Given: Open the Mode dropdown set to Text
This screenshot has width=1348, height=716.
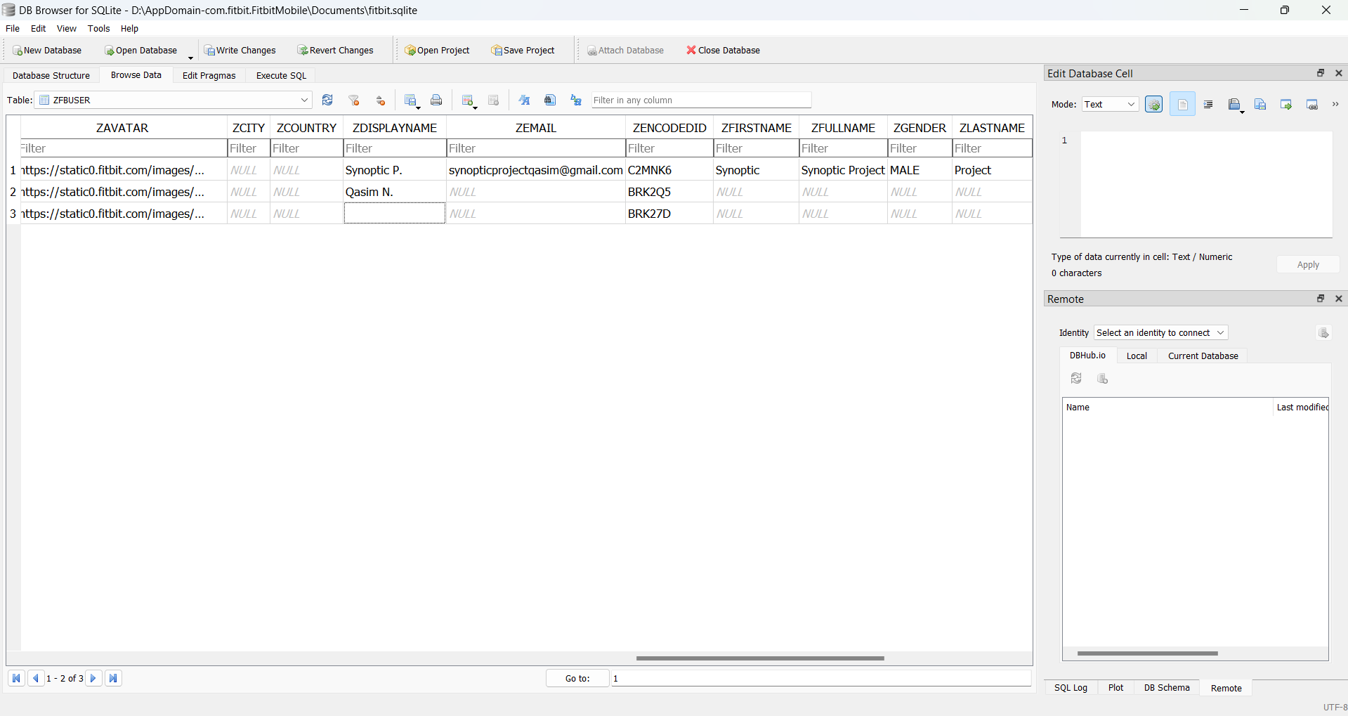Looking at the screenshot, I should tap(1110, 105).
